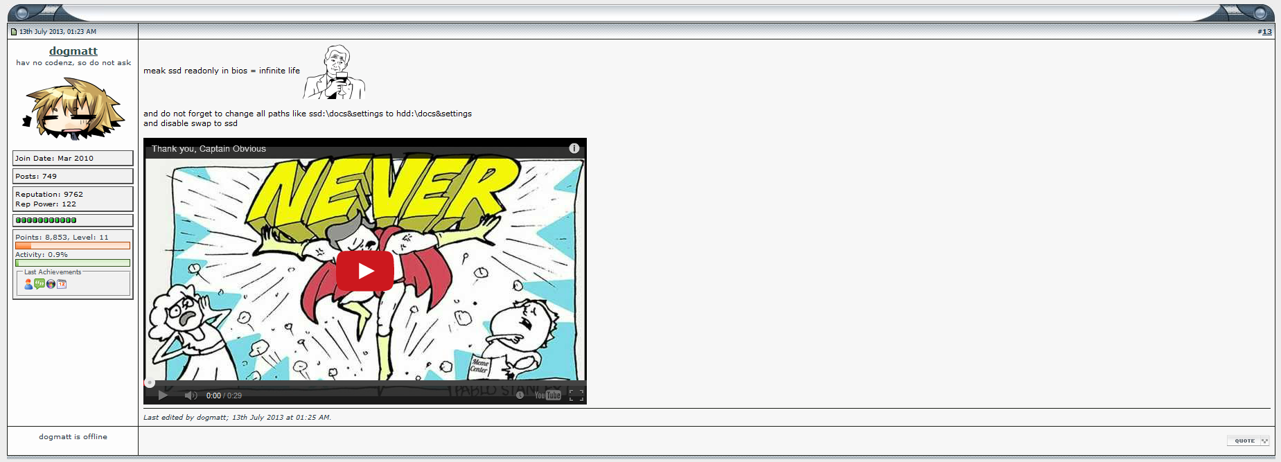The image size is (1281, 462).
Task: Click the video progress scrubber handle
Action: [x=149, y=382]
